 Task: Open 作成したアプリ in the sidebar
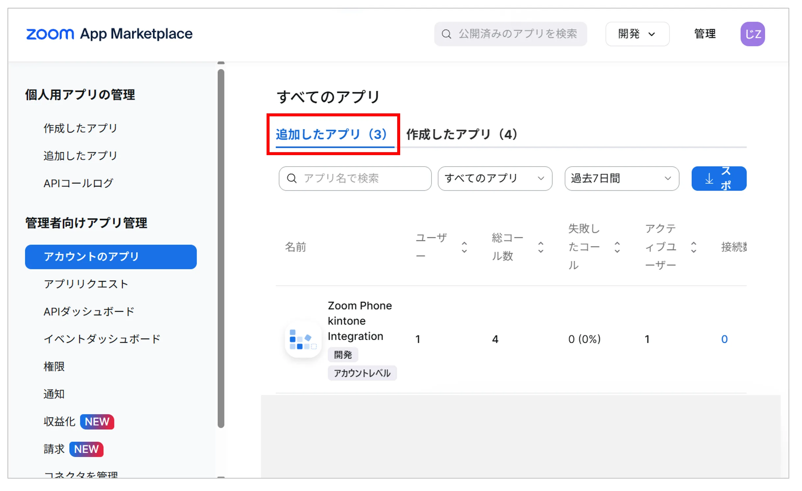click(80, 128)
